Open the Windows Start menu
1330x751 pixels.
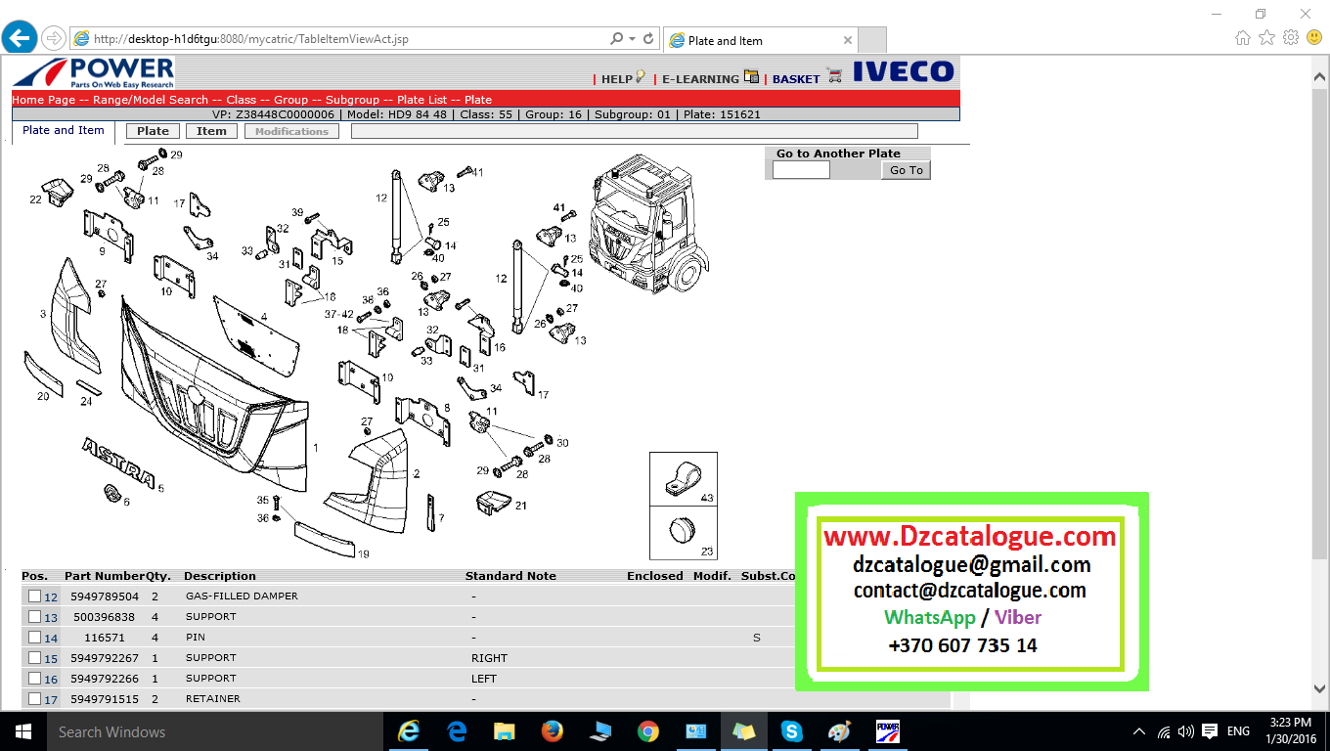pyautogui.click(x=23, y=731)
